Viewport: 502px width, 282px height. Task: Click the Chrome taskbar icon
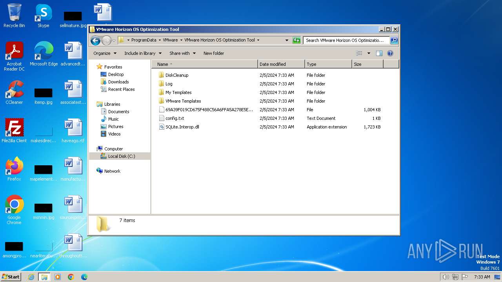[x=71, y=277]
